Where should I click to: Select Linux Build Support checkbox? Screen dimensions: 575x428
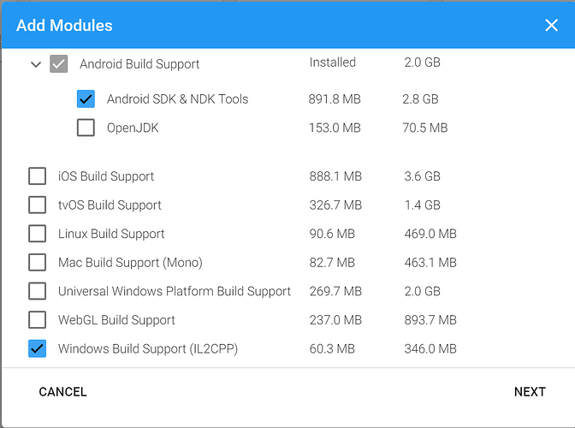(x=38, y=234)
